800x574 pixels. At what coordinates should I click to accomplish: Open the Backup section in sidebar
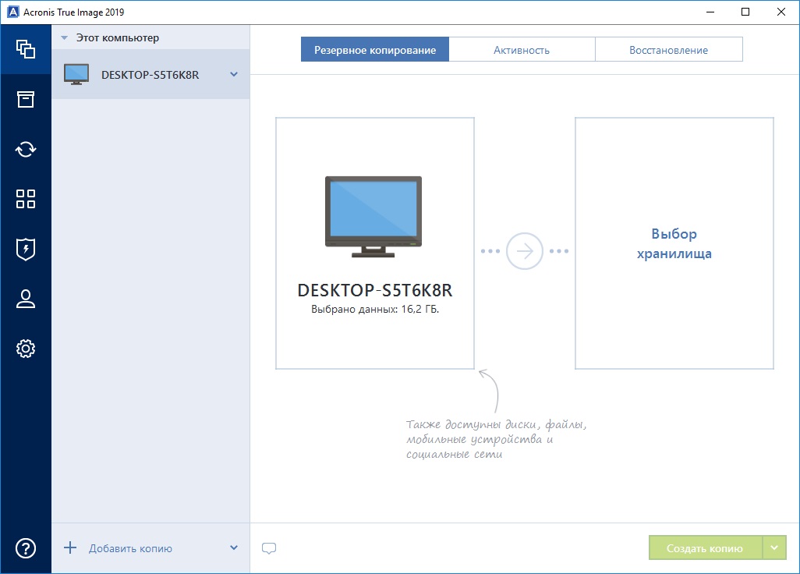(x=26, y=49)
